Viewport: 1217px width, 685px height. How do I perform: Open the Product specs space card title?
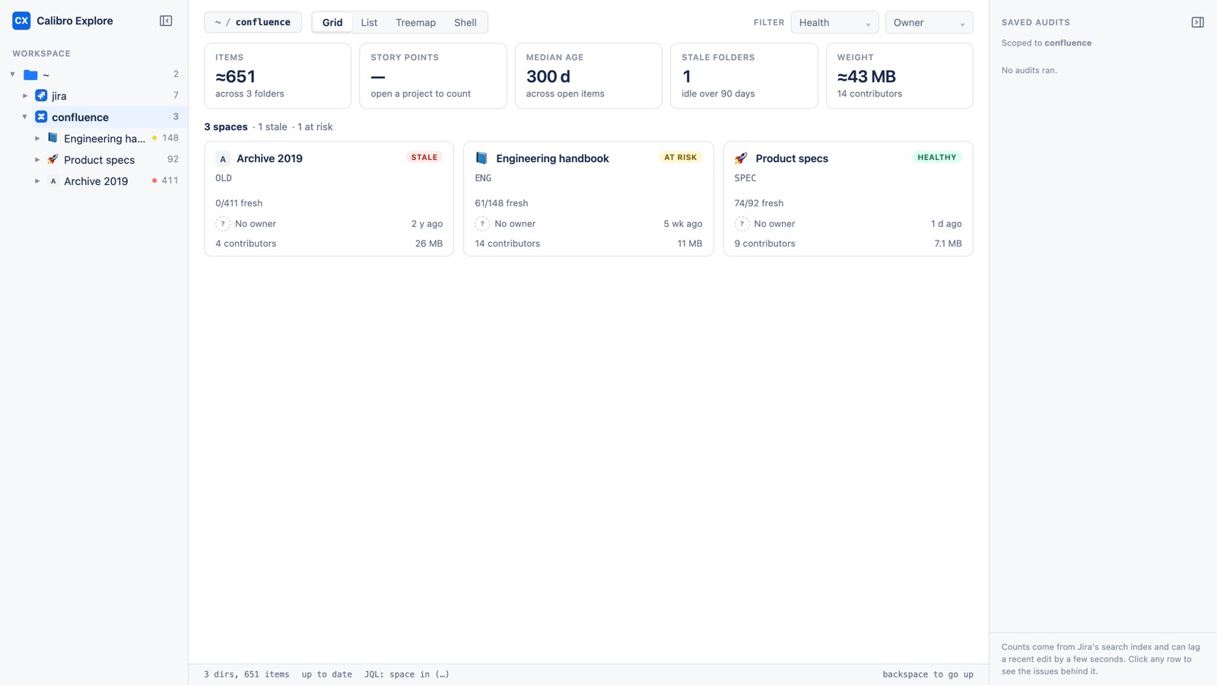792,158
